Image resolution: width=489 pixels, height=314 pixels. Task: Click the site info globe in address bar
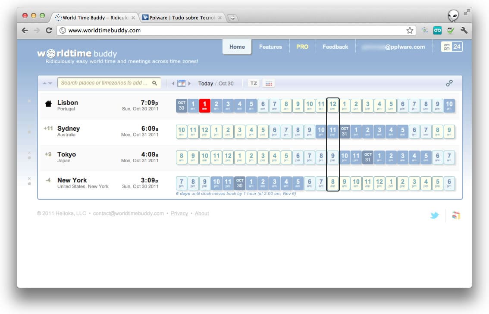63,30
